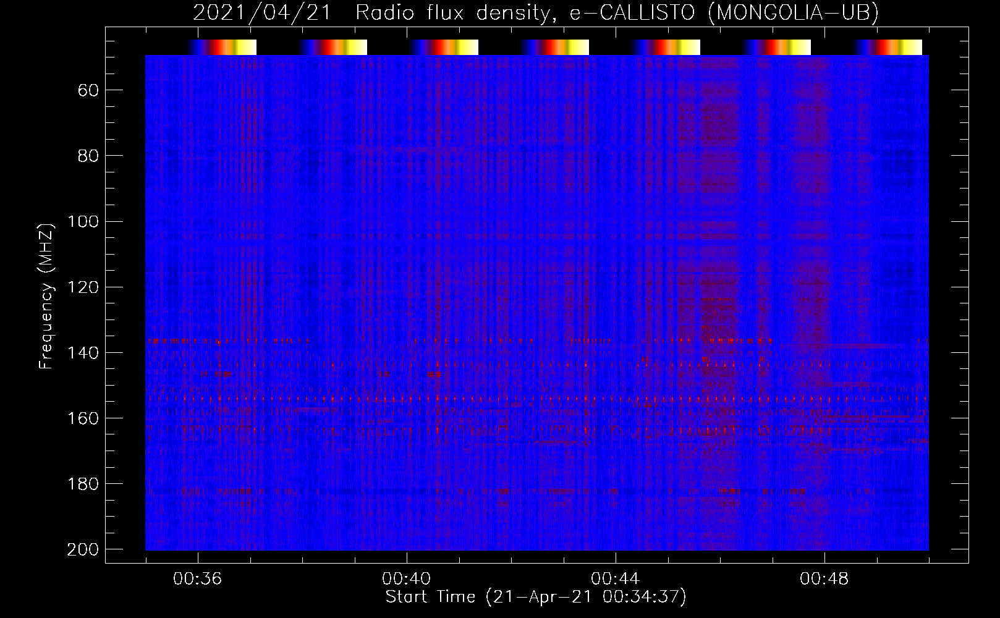The height and width of the screenshot is (618, 1000).
Task: Click the leftmost color scale bar
Action: 222,48
